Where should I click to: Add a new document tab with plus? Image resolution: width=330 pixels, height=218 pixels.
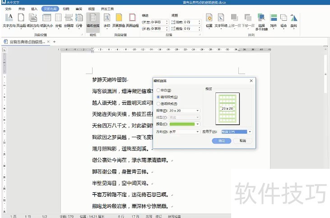(x=54, y=42)
